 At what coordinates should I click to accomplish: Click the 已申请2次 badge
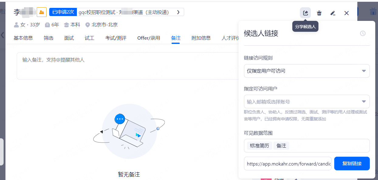63,12
